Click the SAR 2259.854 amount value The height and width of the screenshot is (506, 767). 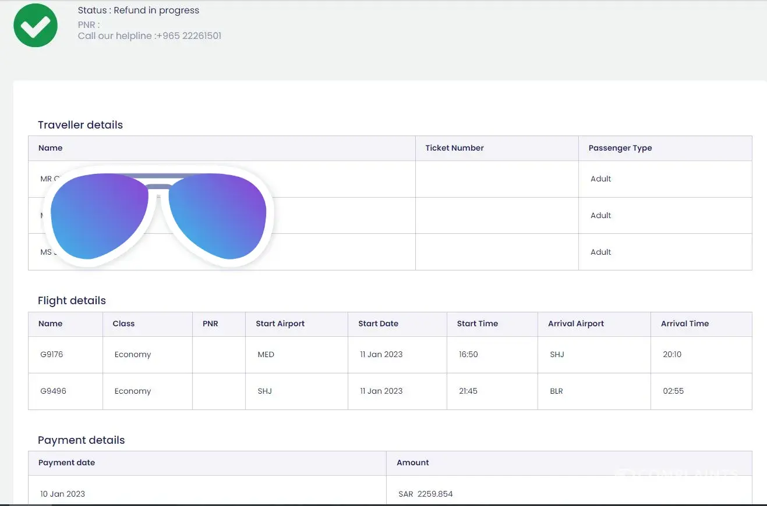point(425,494)
